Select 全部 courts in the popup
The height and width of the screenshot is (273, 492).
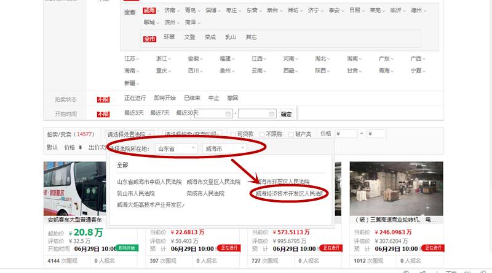coord(122,165)
